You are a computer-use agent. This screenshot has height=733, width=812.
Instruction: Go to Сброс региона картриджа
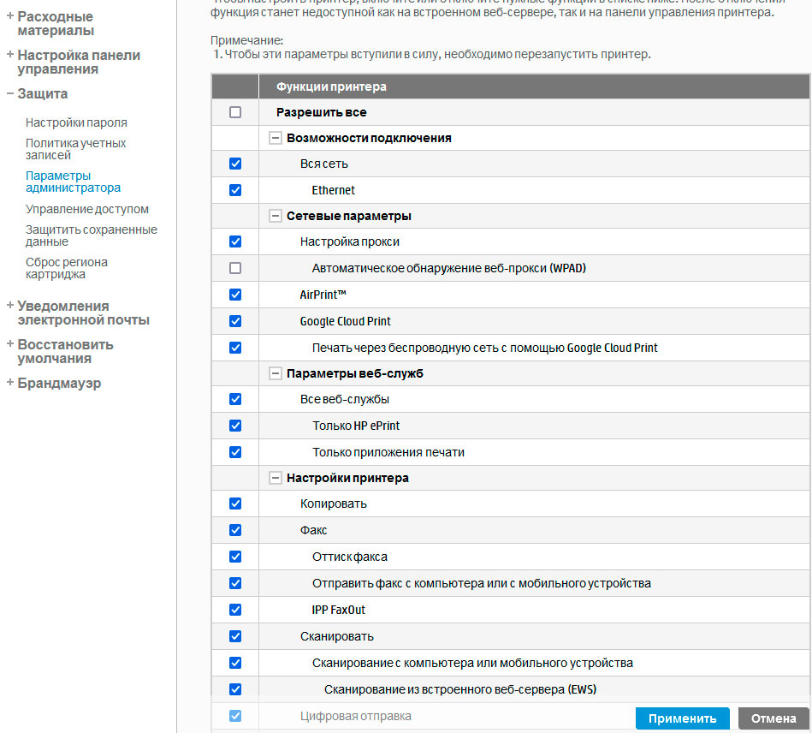pos(67,268)
